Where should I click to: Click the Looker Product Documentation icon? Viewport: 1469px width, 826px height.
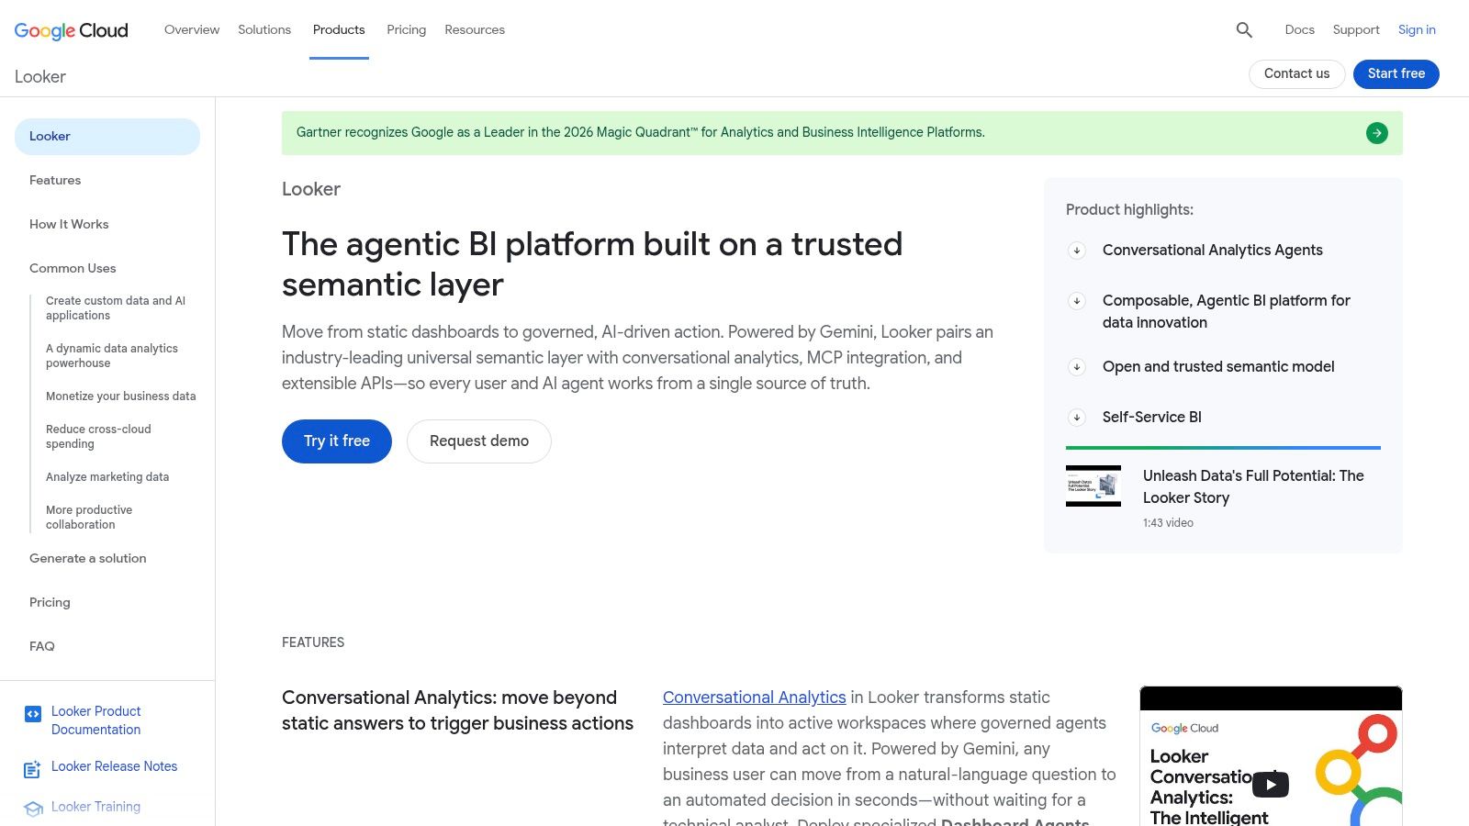point(33,714)
